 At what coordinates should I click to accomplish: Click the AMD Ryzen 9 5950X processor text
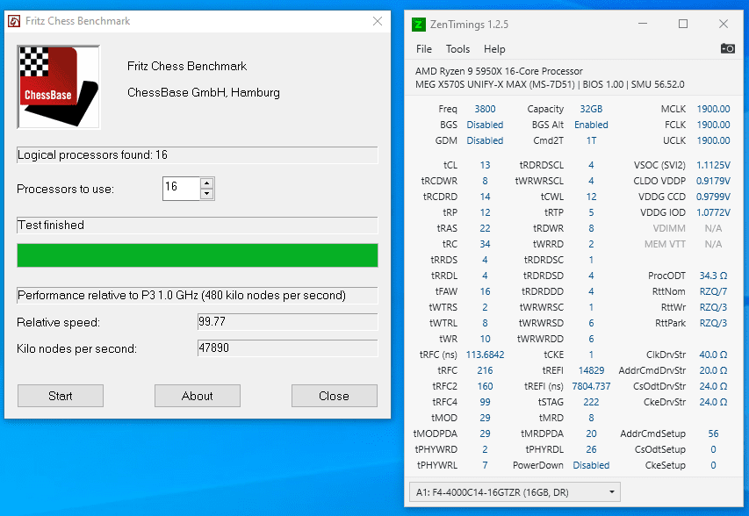(x=499, y=71)
